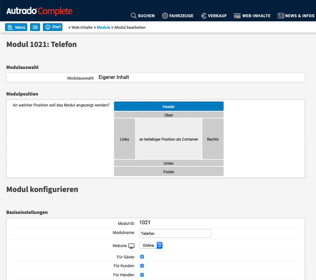Click the list view icon button
316x280 pixels.
click(x=35, y=27)
